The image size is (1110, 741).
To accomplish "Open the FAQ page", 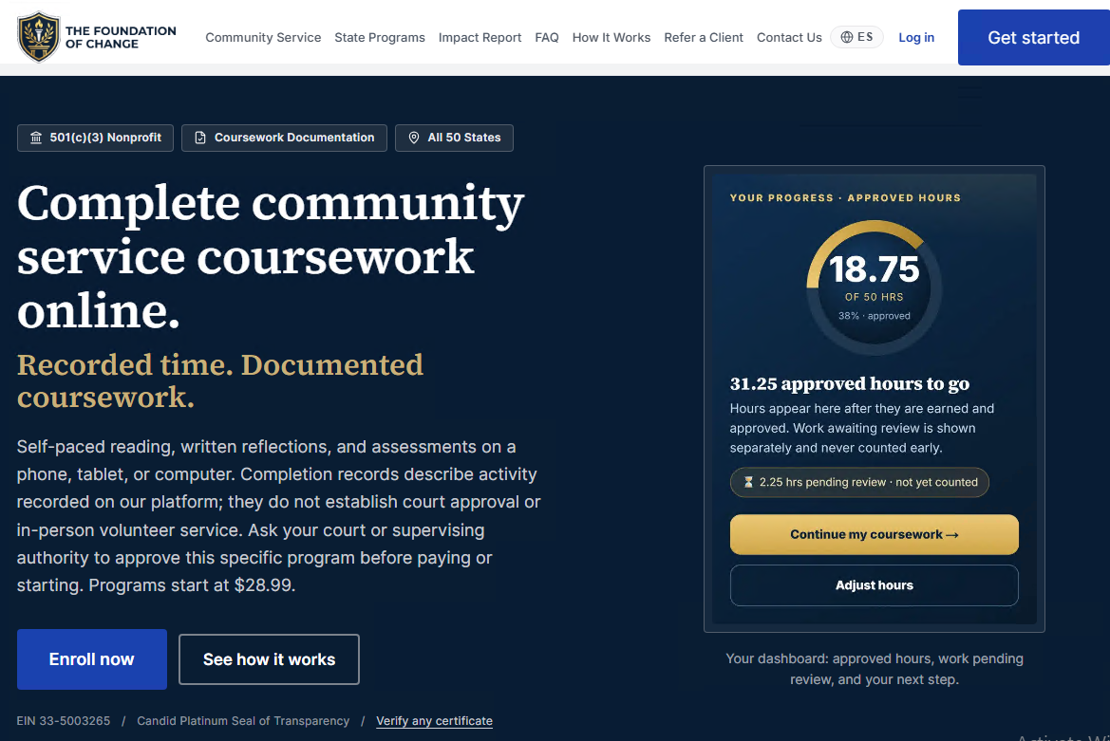I will click(x=547, y=37).
